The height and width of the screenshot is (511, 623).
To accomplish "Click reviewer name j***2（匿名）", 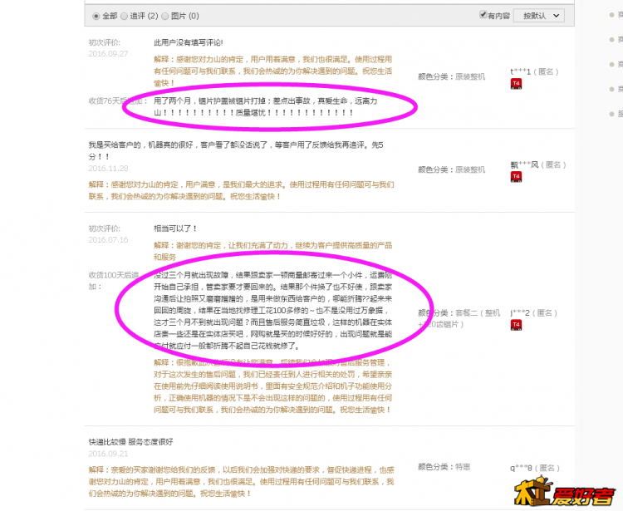I will 534,313.
